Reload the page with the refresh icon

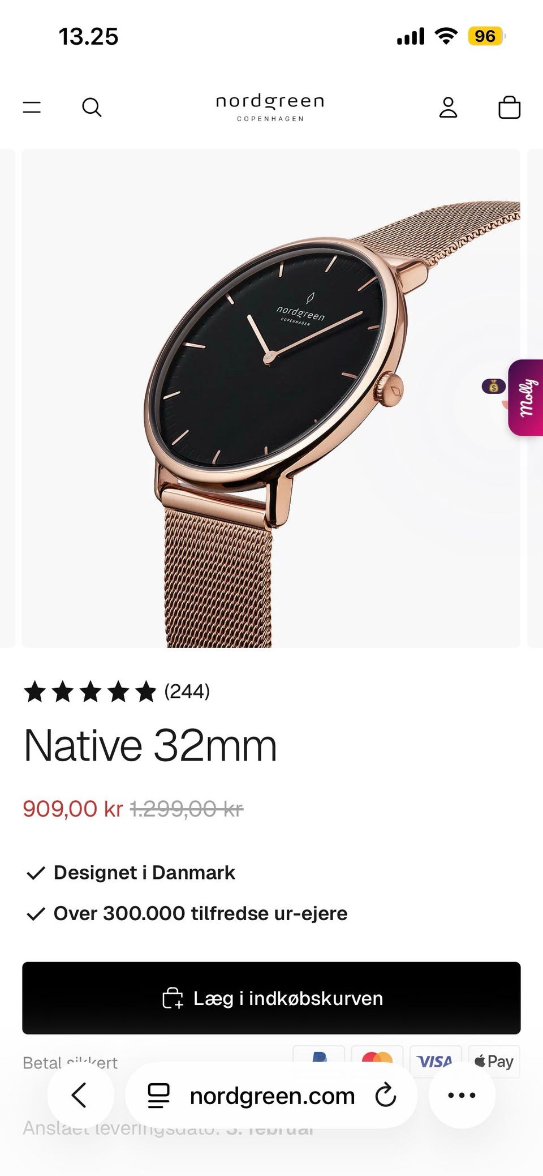click(386, 1095)
